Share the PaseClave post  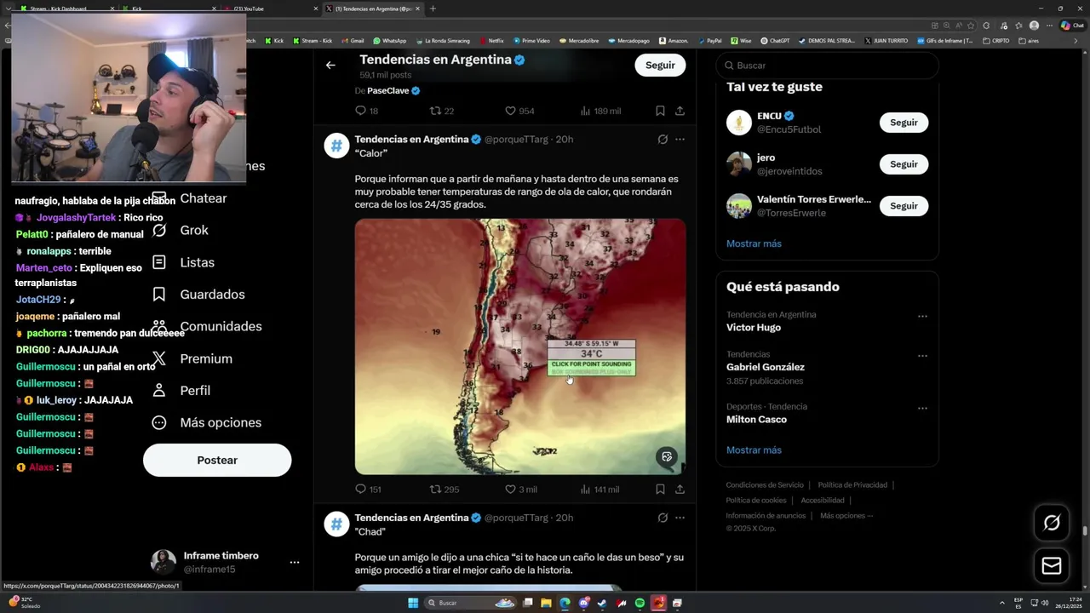(x=680, y=111)
